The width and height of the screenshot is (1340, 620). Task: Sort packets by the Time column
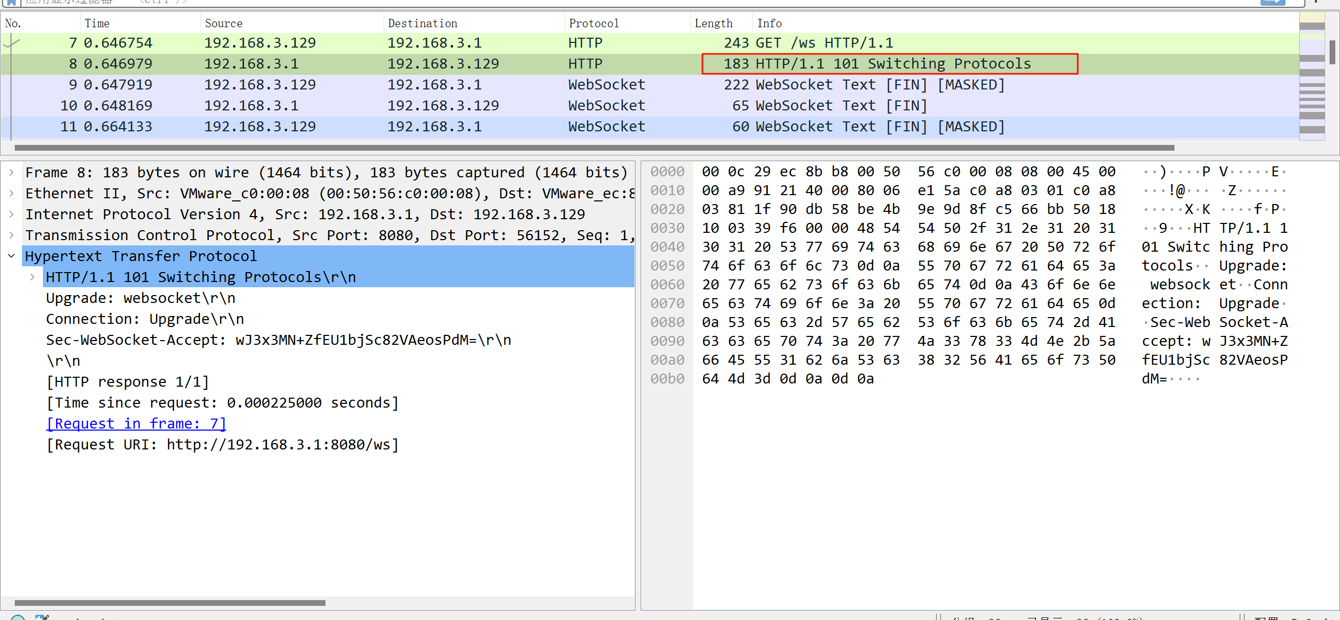pos(97,24)
